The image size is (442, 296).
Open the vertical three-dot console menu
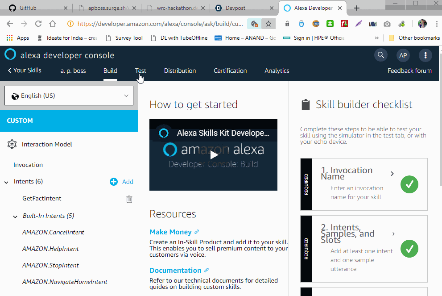click(425, 55)
